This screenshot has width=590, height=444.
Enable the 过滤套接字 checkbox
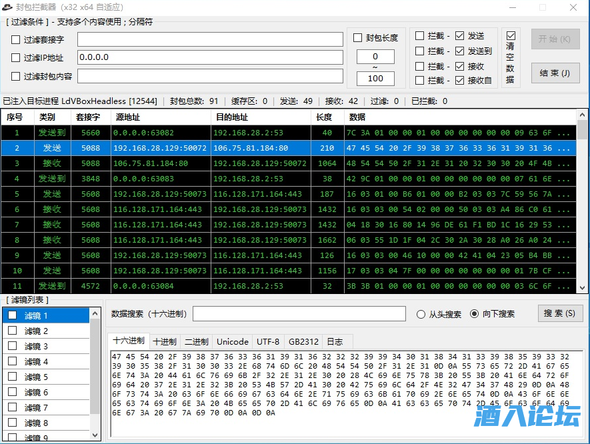(x=16, y=40)
